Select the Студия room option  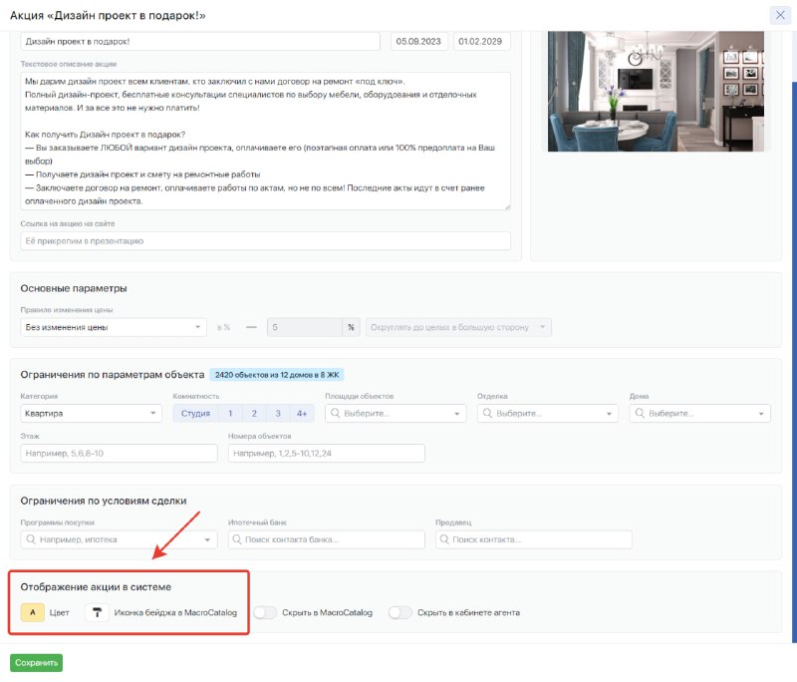[x=195, y=413]
